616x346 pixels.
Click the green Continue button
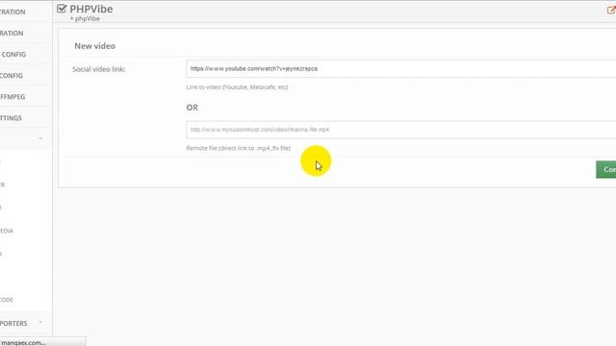(606, 169)
